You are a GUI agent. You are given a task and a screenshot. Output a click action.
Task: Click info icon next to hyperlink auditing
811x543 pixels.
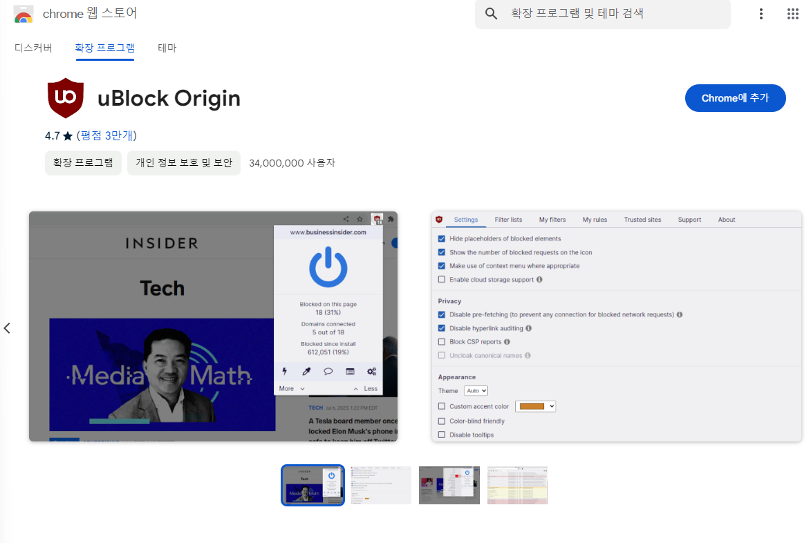tap(529, 328)
